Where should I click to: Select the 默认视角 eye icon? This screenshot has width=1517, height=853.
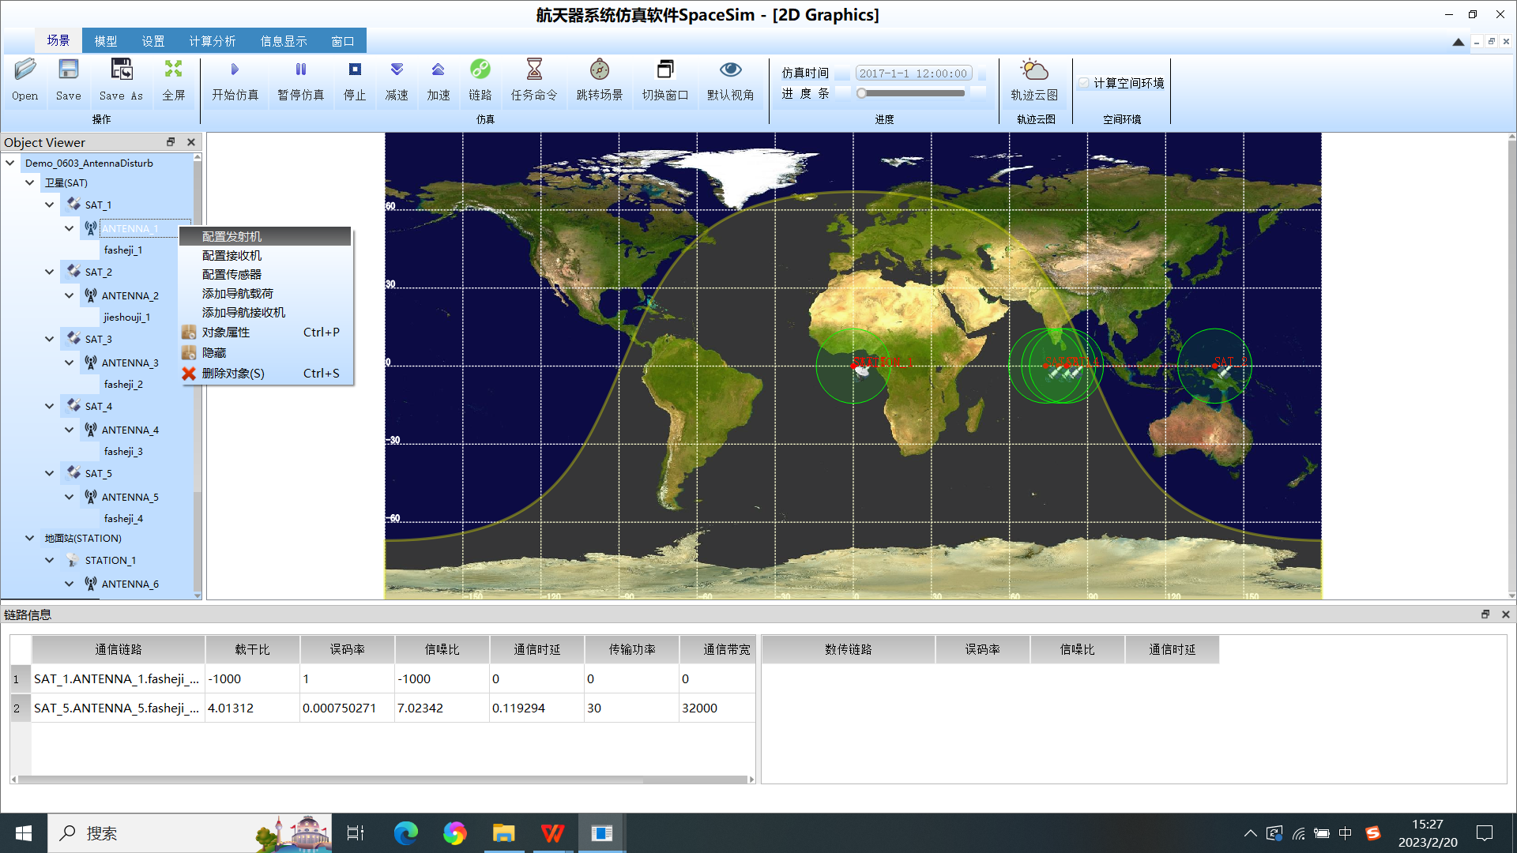(x=730, y=70)
